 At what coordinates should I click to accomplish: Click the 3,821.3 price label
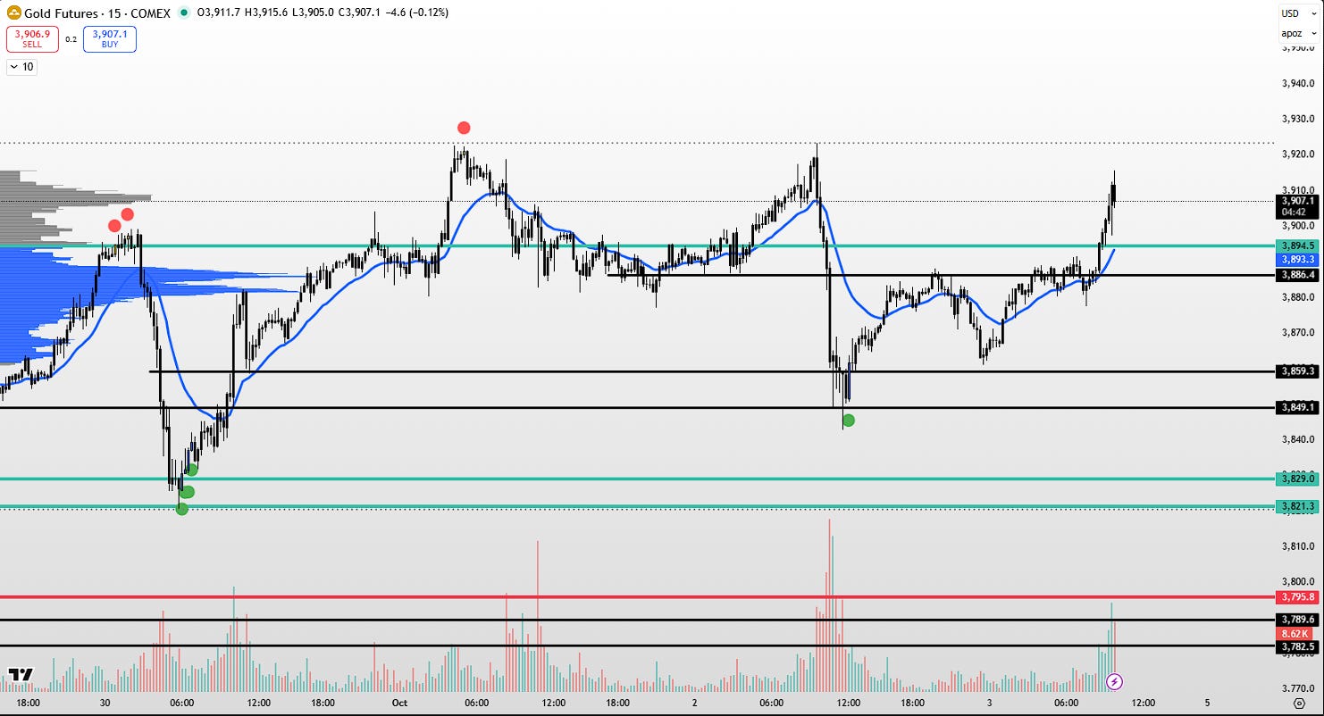tap(1298, 506)
